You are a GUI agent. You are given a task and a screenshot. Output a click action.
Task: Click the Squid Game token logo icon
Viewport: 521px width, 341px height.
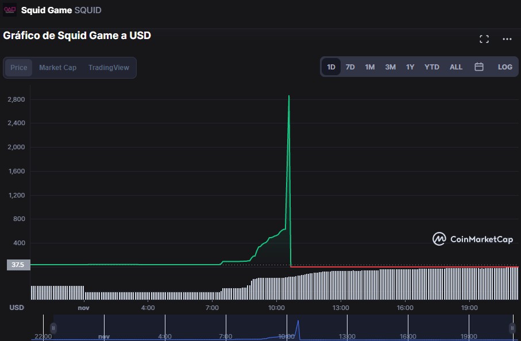coord(10,10)
